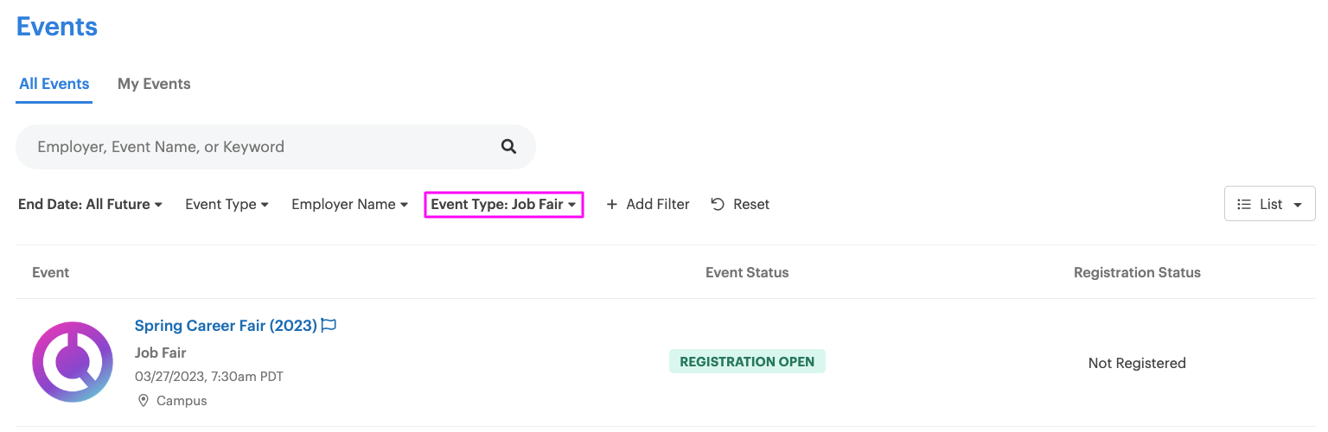Image resolution: width=1328 pixels, height=432 pixels.
Task: Click the Campus location pin icon
Action: [x=143, y=401]
